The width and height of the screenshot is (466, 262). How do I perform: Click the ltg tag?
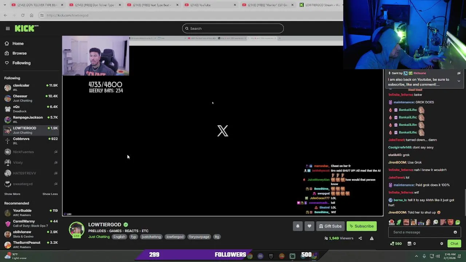pos(217,237)
